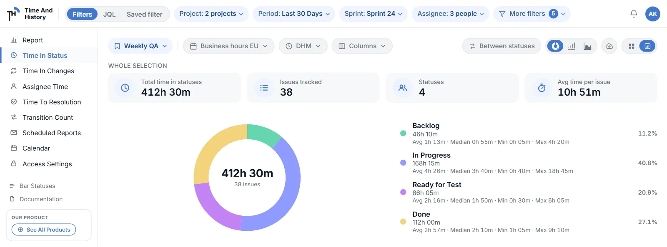Open Report in the sidebar
This screenshot has height=247, width=667.
pyautogui.click(x=49, y=40)
